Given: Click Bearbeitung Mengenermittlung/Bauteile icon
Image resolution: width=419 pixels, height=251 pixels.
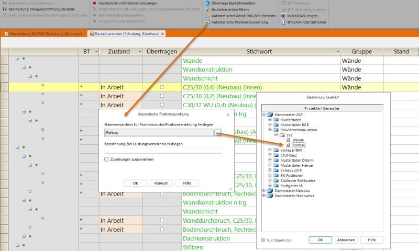Looking at the screenshot, I should (4, 9).
